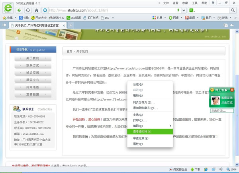Image resolution: width=239 pixels, height=173 pixels.
Task: Close the 网上客服 chat widget
Action: [232, 90]
